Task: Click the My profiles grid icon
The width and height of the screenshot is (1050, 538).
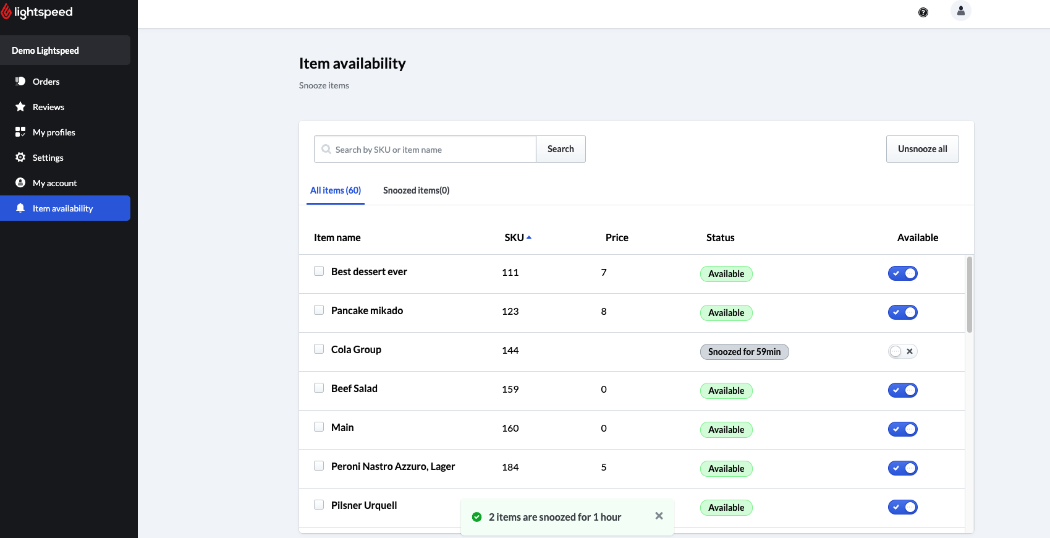Action: (x=20, y=132)
